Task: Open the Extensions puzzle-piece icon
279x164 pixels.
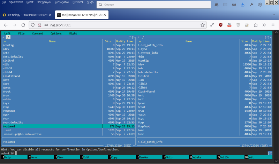Action: pyautogui.click(x=256, y=25)
